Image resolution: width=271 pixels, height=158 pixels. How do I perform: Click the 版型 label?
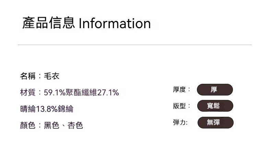tap(179, 106)
